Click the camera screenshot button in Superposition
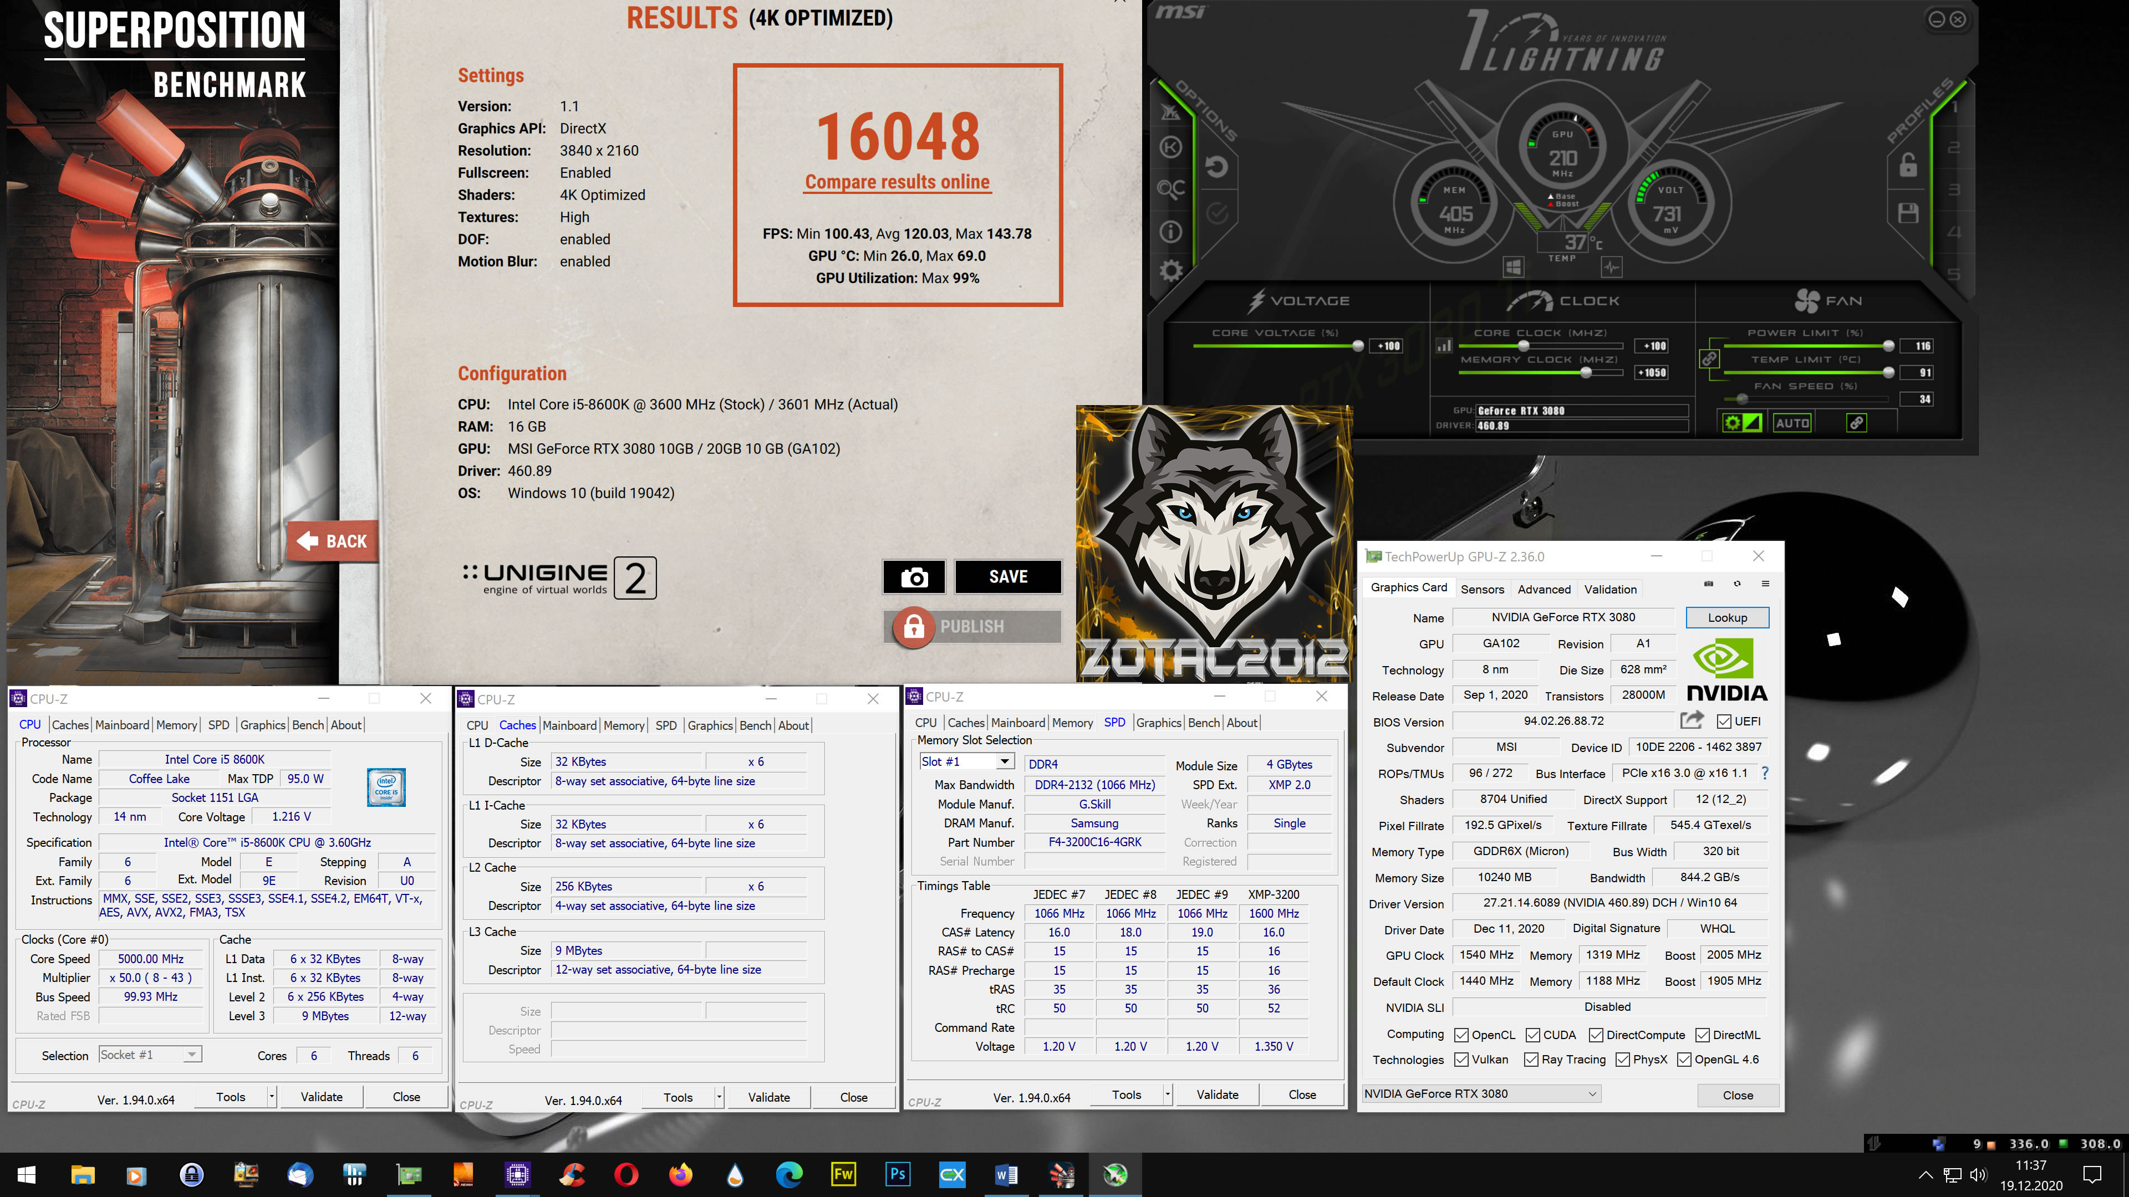 click(x=913, y=576)
